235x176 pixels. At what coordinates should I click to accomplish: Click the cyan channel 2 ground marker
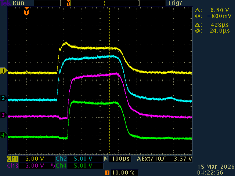[3, 98]
